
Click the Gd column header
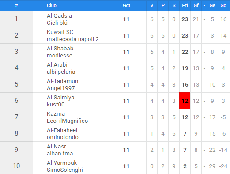point(223,5)
